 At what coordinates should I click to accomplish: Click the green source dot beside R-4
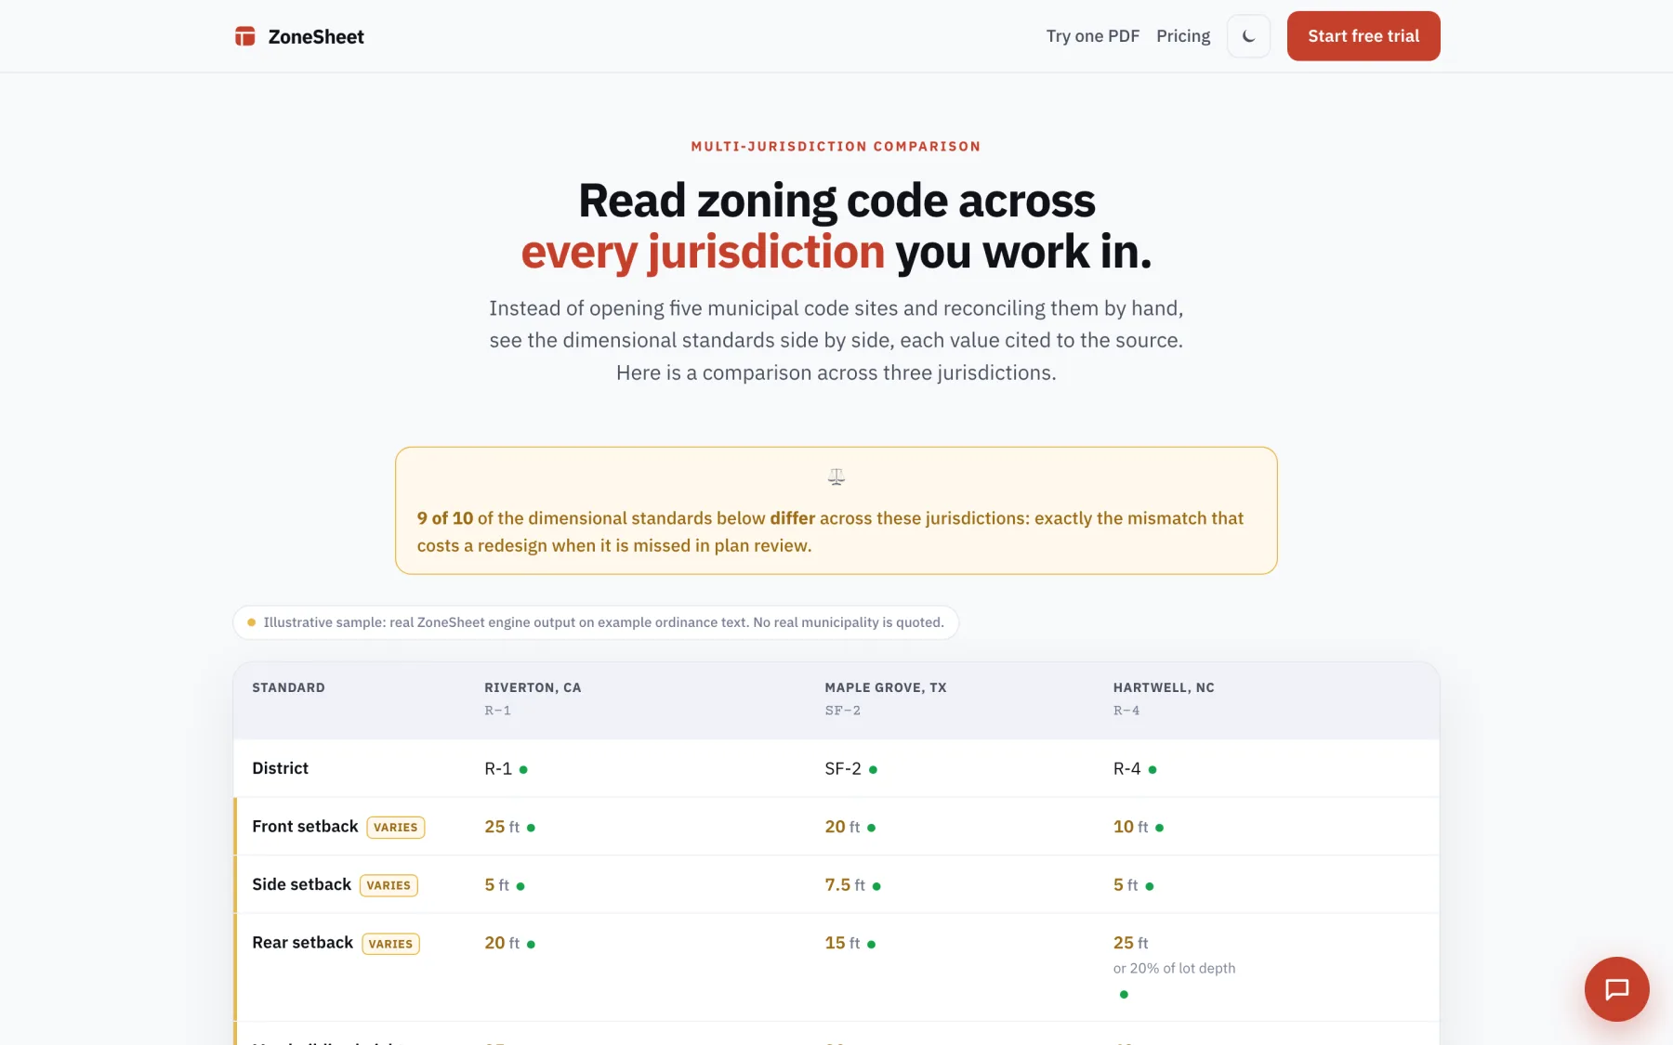coord(1153,770)
